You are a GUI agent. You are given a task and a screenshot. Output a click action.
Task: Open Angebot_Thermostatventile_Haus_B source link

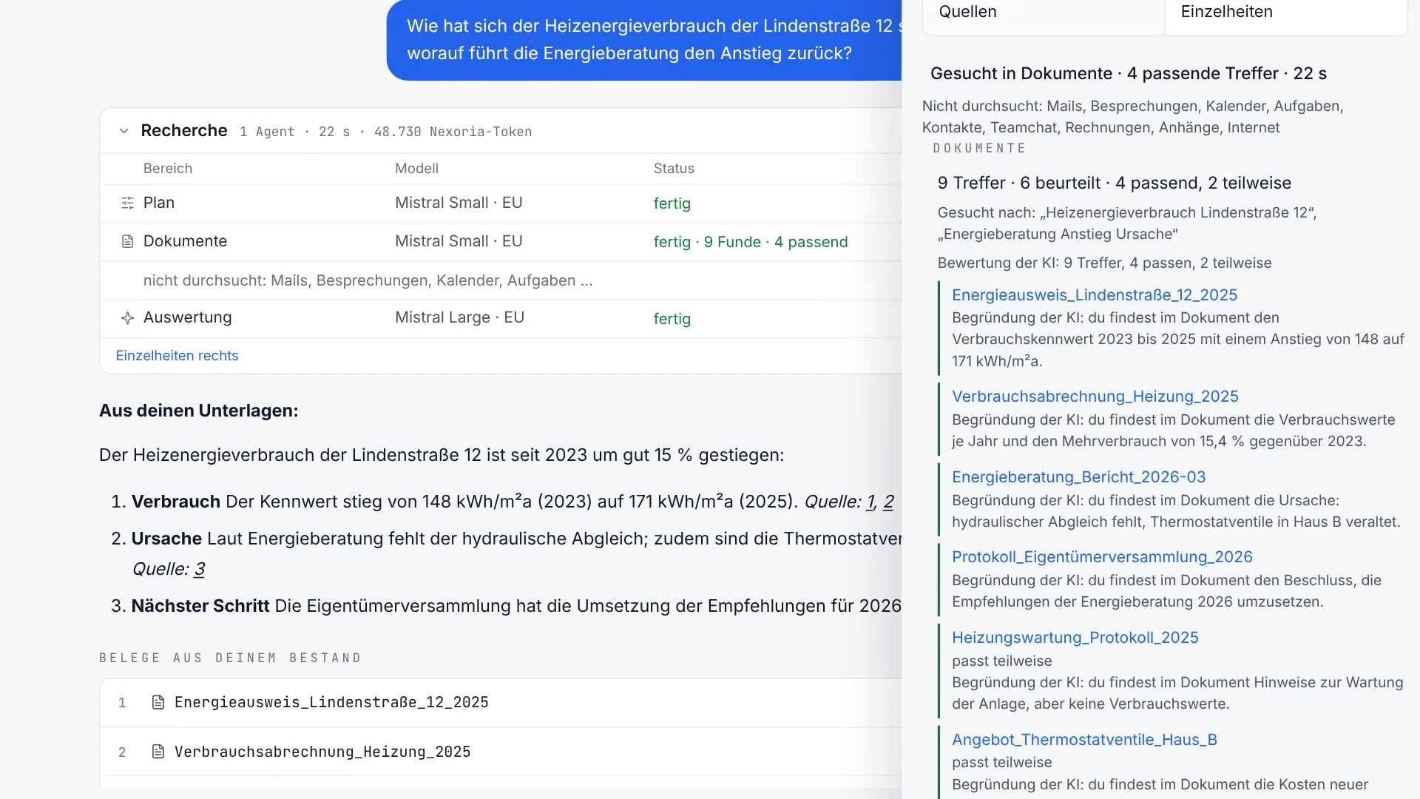click(1084, 740)
